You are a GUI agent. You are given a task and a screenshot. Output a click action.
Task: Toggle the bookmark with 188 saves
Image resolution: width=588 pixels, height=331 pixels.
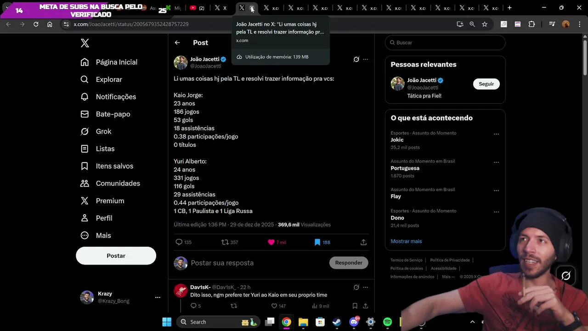pos(322,242)
